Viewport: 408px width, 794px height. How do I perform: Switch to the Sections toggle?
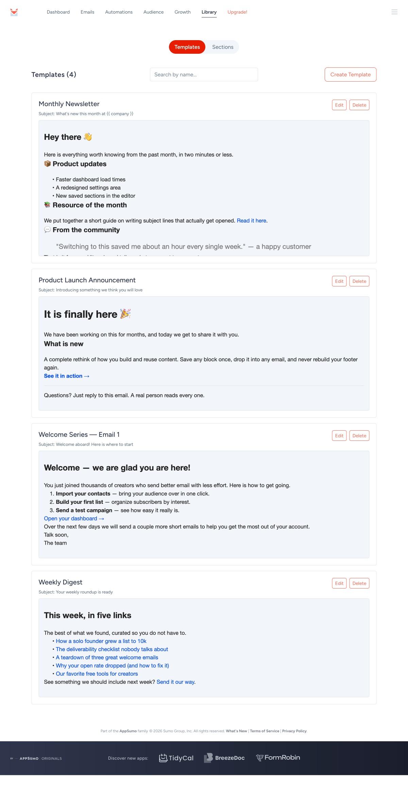(223, 47)
